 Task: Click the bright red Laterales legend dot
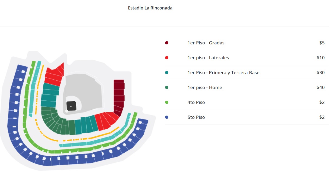[x=167, y=58]
